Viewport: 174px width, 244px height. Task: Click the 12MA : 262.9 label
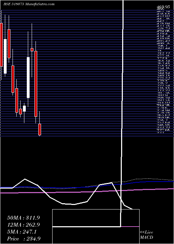point(23,225)
